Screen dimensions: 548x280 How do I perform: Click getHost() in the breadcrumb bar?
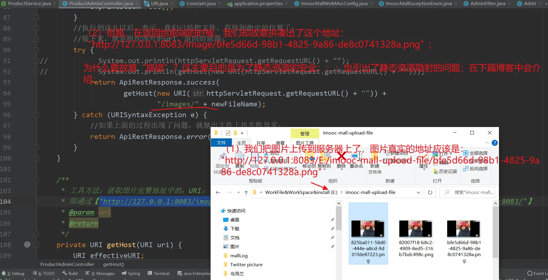pyautogui.click(x=114, y=264)
